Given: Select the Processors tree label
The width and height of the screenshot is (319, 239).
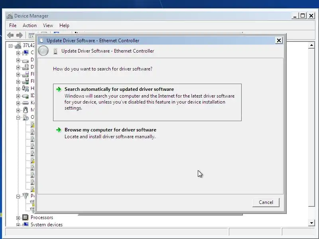Looking at the screenshot, I should tap(42, 217).
